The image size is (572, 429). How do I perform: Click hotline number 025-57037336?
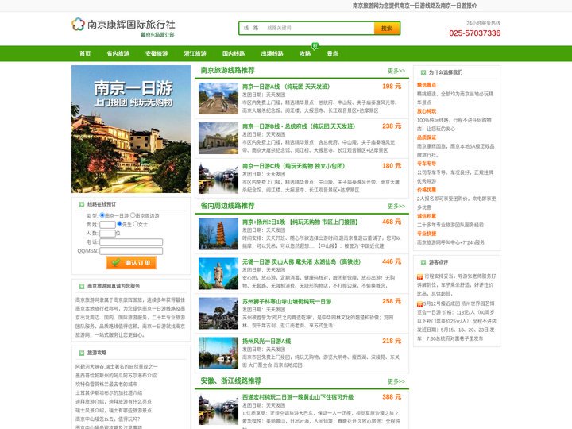(474, 33)
